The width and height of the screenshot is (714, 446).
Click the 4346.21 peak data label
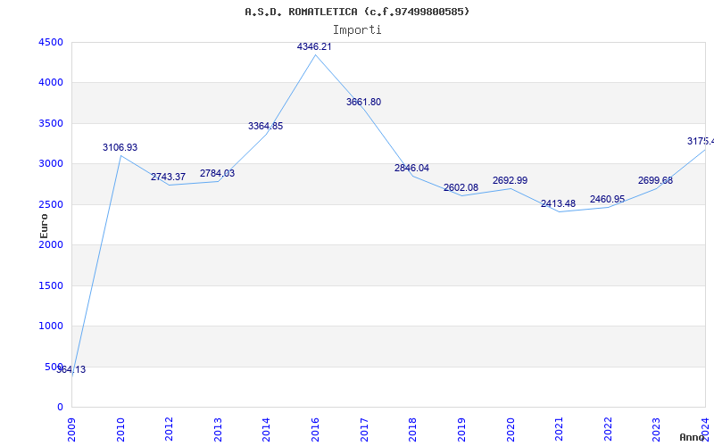click(314, 46)
